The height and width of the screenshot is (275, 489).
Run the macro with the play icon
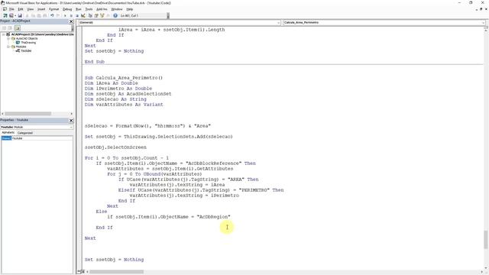[65, 15]
